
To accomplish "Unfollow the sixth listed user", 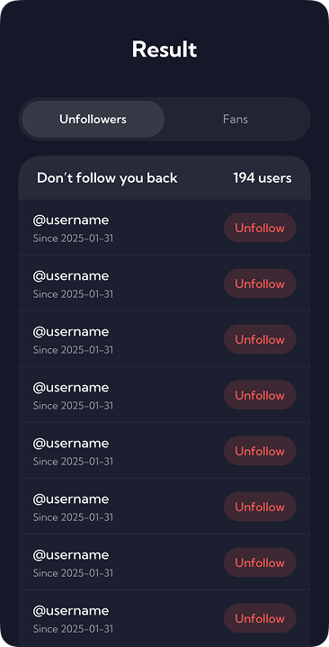I will click(260, 507).
